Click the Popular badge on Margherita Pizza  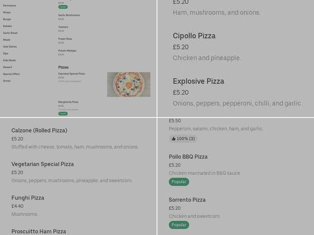(x=63, y=113)
